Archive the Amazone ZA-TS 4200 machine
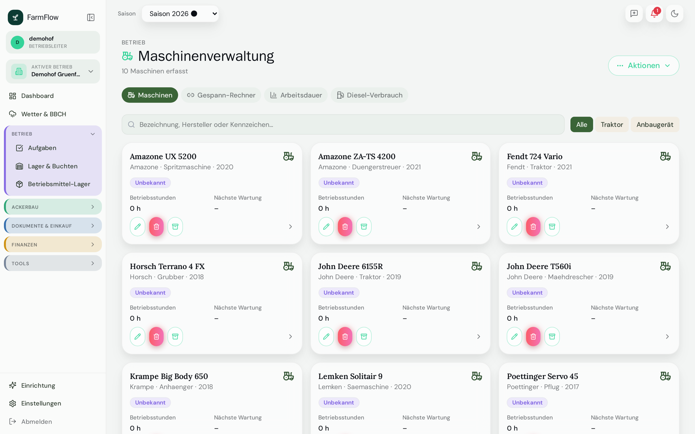This screenshot has width=695, height=434. coord(364,226)
